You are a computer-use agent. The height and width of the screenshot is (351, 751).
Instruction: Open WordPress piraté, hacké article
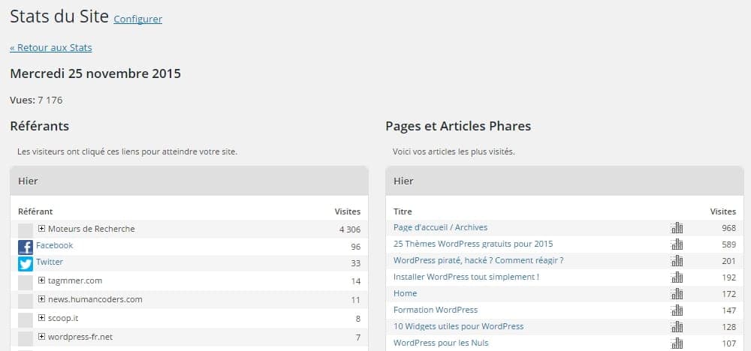(478, 260)
